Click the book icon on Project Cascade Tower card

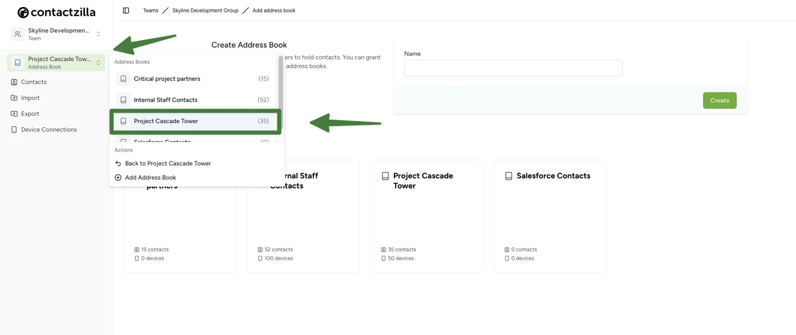385,176
